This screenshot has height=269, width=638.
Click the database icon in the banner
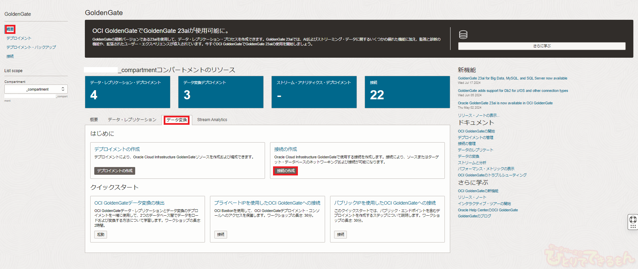(x=463, y=35)
